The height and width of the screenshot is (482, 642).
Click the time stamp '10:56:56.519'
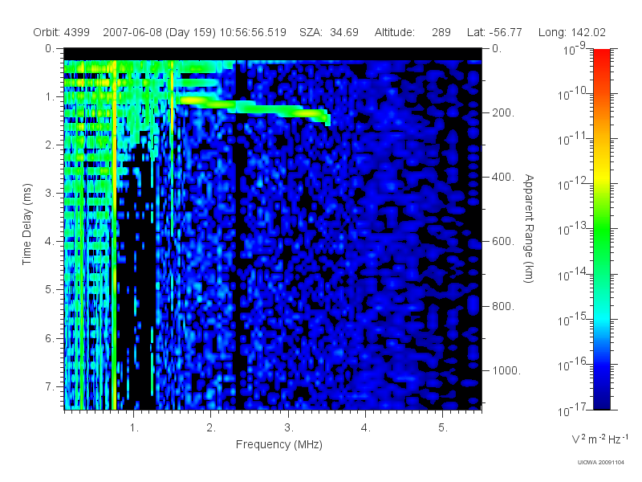point(253,32)
